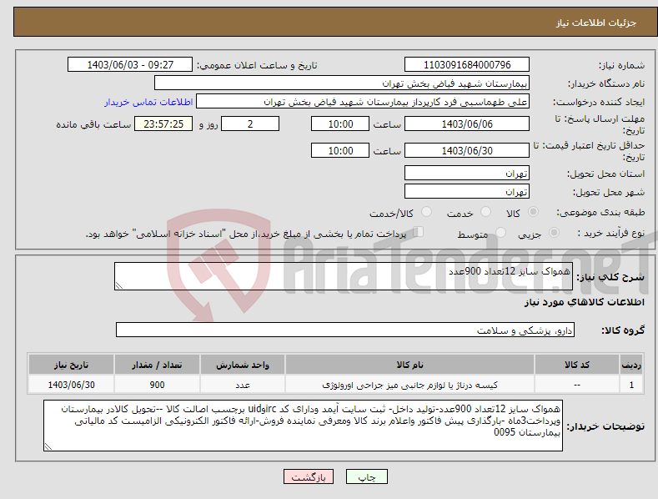Screen dimensions: 658x499
Task: Click the price validity date 1403/06/30 field
Action: click(467, 150)
